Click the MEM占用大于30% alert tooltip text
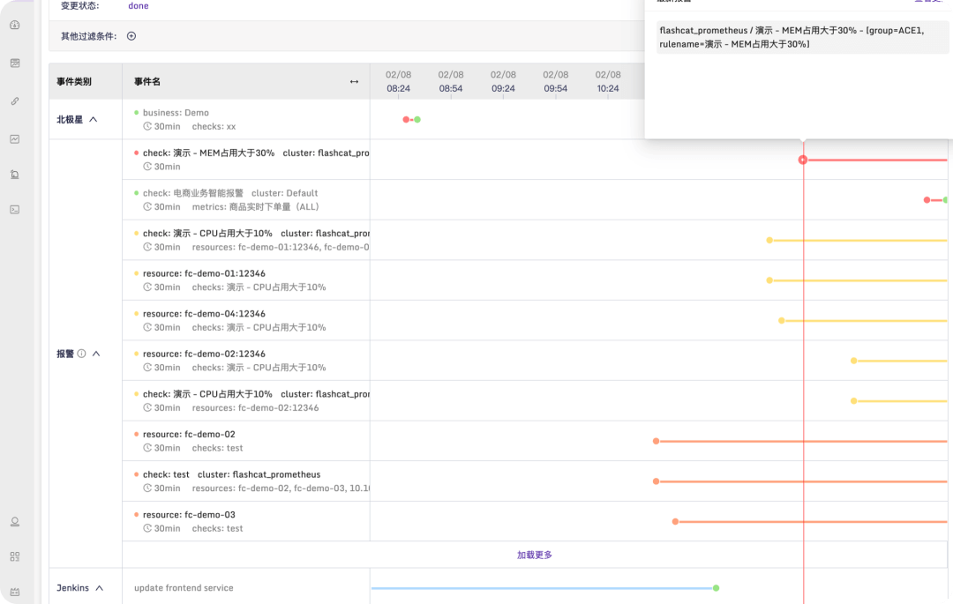The image size is (953, 604). click(x=802, y=37)
